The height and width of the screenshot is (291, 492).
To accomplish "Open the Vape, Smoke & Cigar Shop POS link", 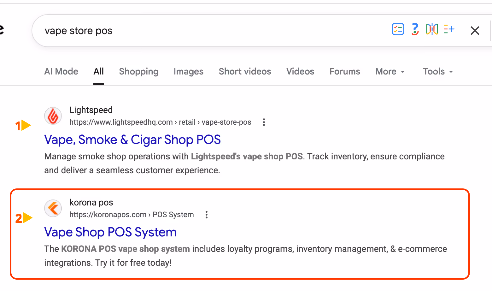I will pyautogui.click(x=132, y=140).
